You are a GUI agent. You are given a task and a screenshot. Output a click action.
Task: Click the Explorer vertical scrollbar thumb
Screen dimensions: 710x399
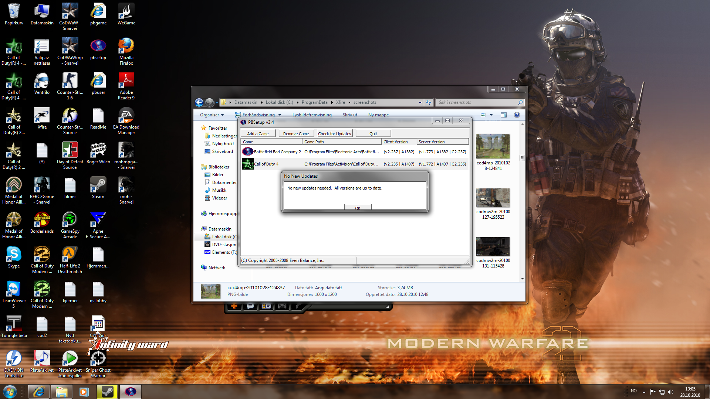click(522, 158)
